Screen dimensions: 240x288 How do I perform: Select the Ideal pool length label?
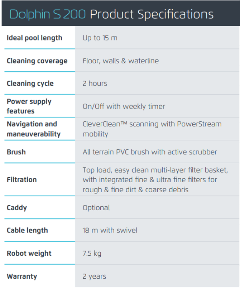[x=34, y=38]
